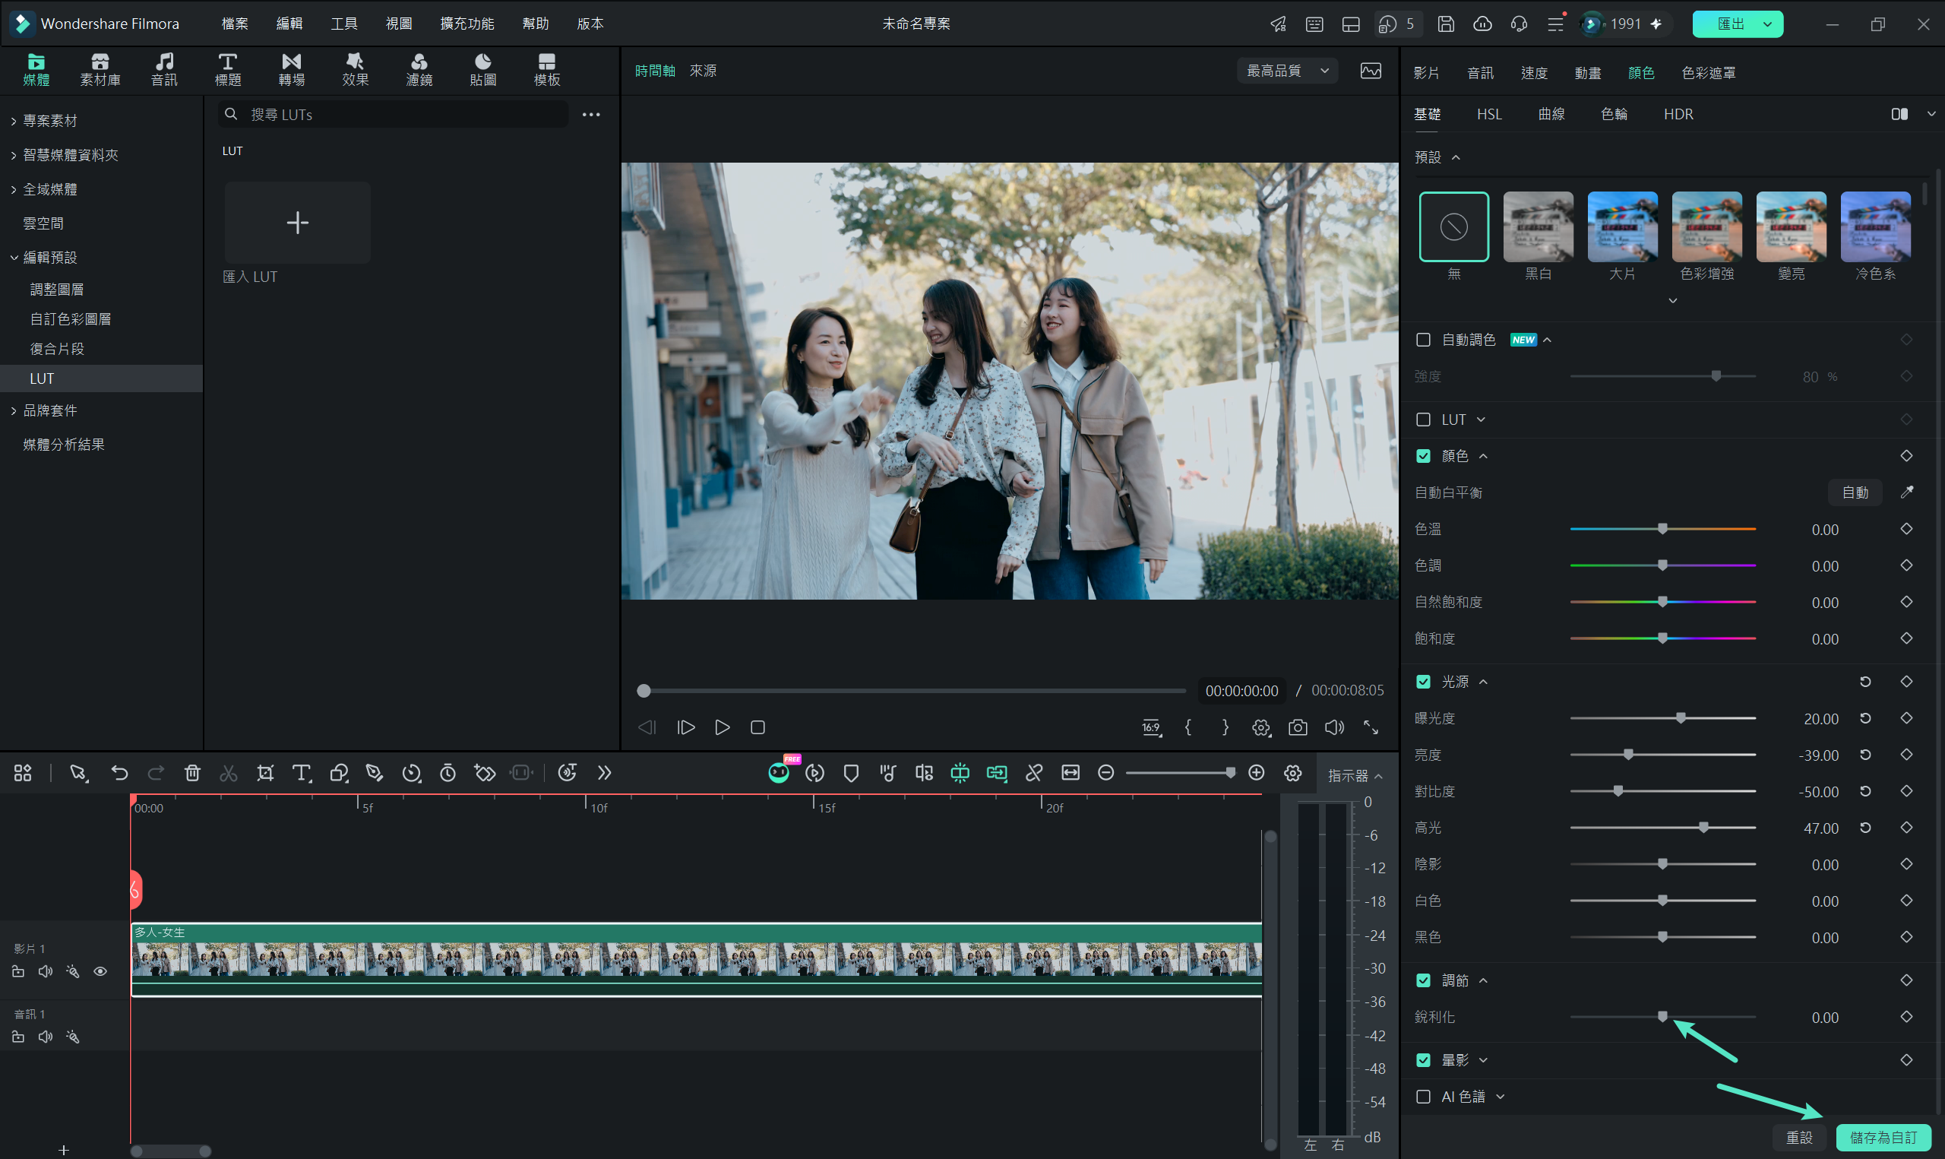Add text with the T tool icon
The width and height of the screenshot is (1945, 1159).
point(302,772)
